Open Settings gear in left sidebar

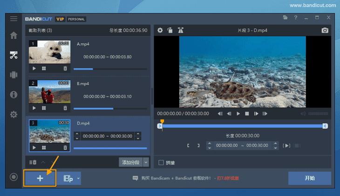click(14, 114)
